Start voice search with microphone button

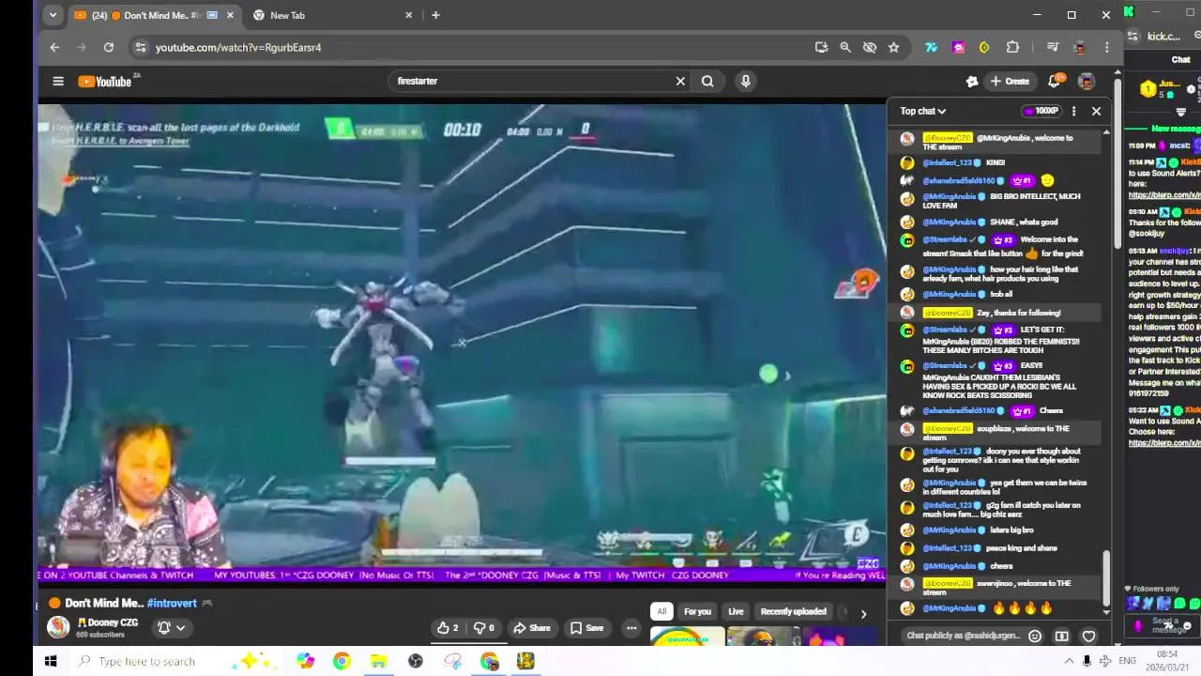coord(745,82)
